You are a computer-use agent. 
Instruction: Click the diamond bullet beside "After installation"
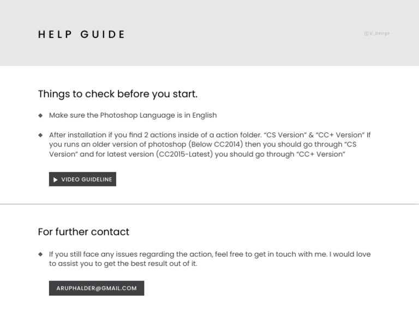pos(40,135)
